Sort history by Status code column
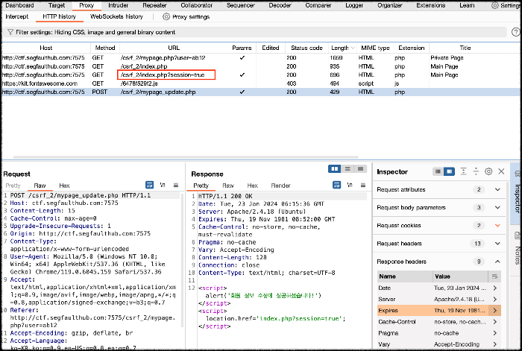 [x=306, y=48]
